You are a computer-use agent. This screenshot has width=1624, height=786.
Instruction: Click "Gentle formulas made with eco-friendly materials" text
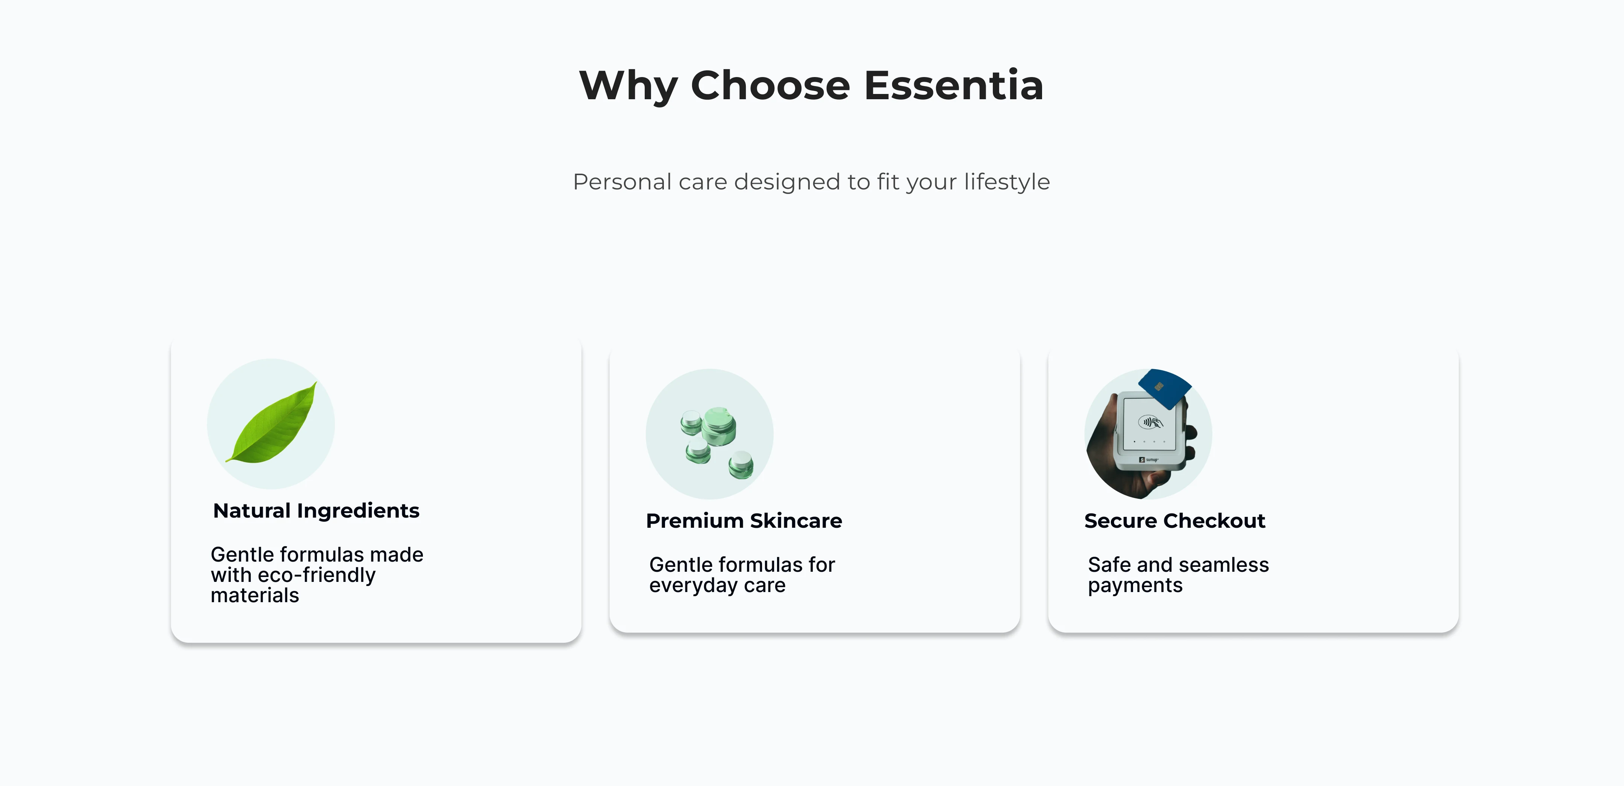point(317,574)
